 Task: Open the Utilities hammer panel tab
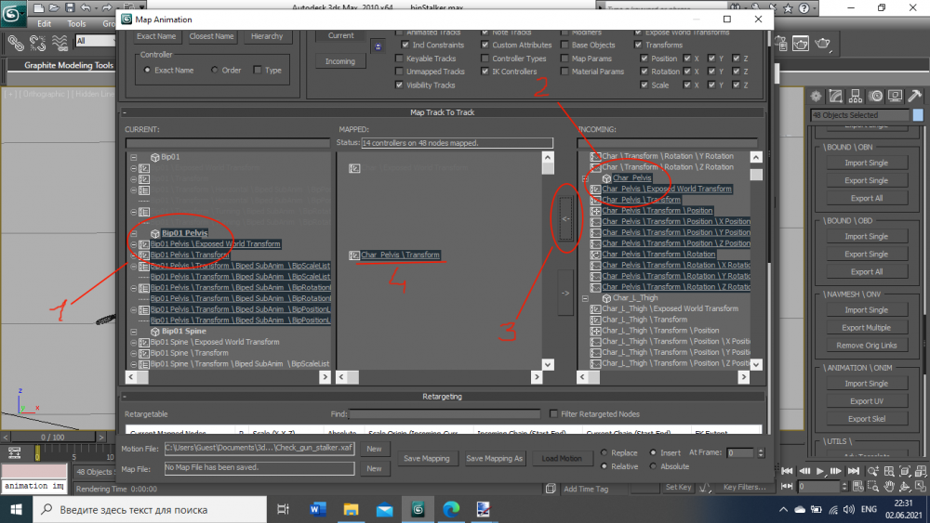point(915,97)
